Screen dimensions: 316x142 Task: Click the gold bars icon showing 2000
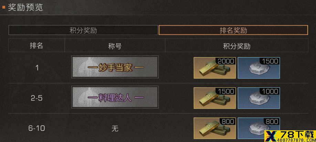tap(215, 68)
